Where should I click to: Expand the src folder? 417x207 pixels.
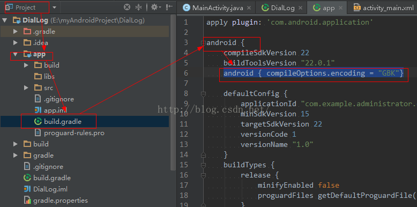pyautogui.click(x=26, y=87)
